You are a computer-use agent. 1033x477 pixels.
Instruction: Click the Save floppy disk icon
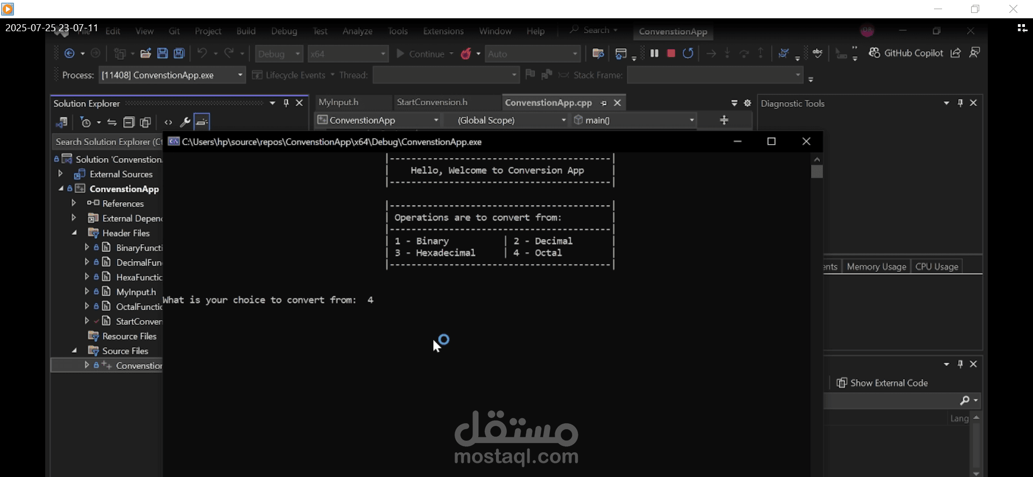click(x=162, y=53)
